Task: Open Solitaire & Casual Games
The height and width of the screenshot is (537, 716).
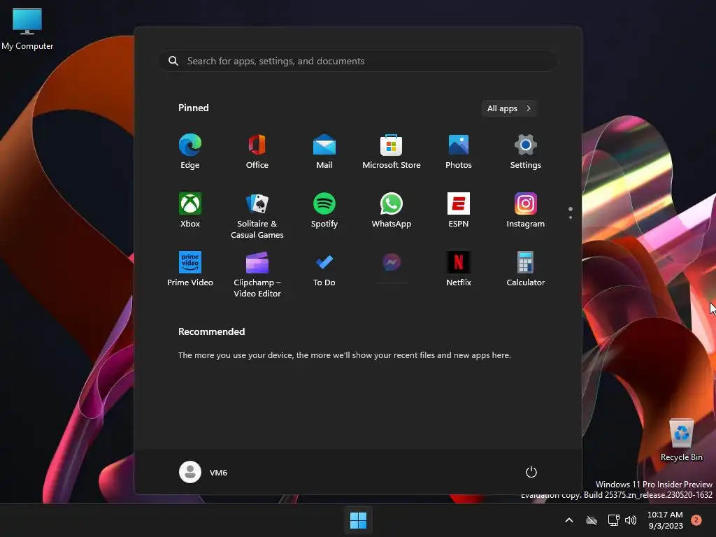Action: coord(257,215)
